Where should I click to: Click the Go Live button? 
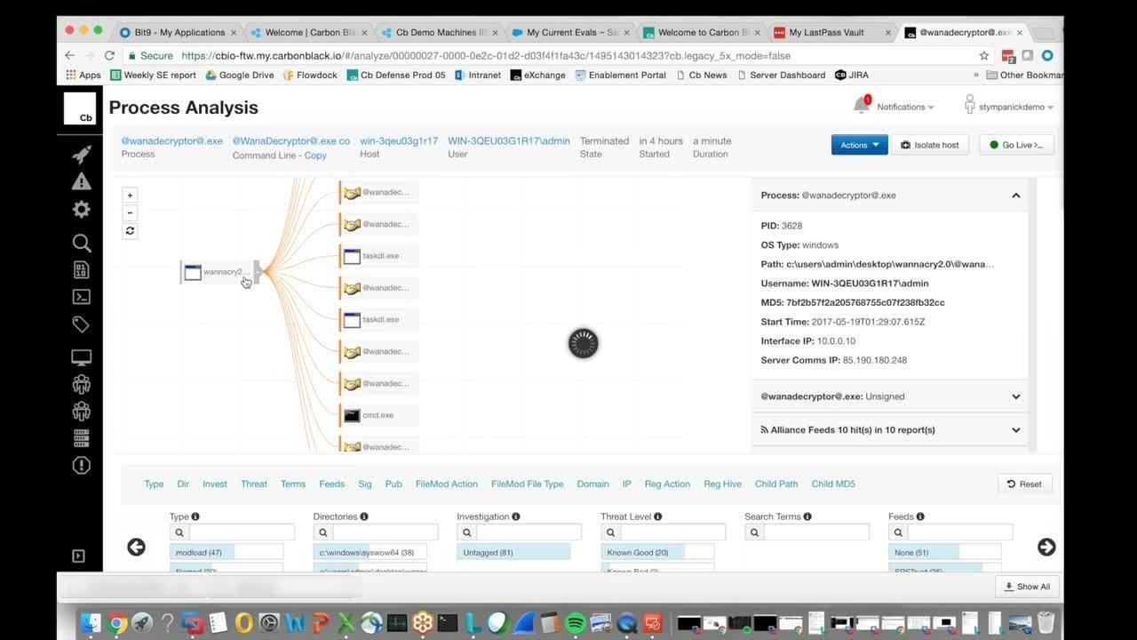(x=1016, y=145)
